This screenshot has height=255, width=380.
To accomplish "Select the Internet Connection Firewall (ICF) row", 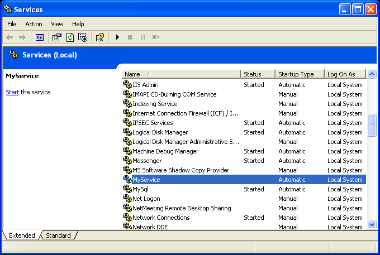I will (244, 113).
